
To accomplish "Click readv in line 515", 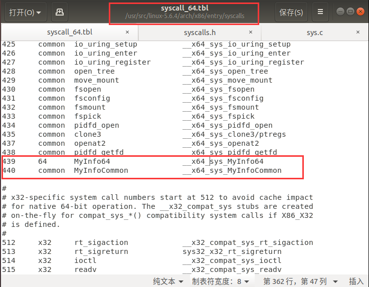I will pos(85,269).
